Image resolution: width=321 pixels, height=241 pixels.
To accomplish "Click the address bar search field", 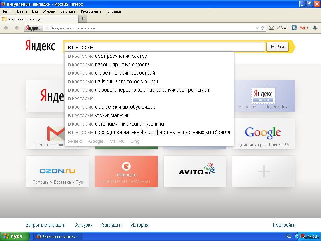I will (151, 28).
